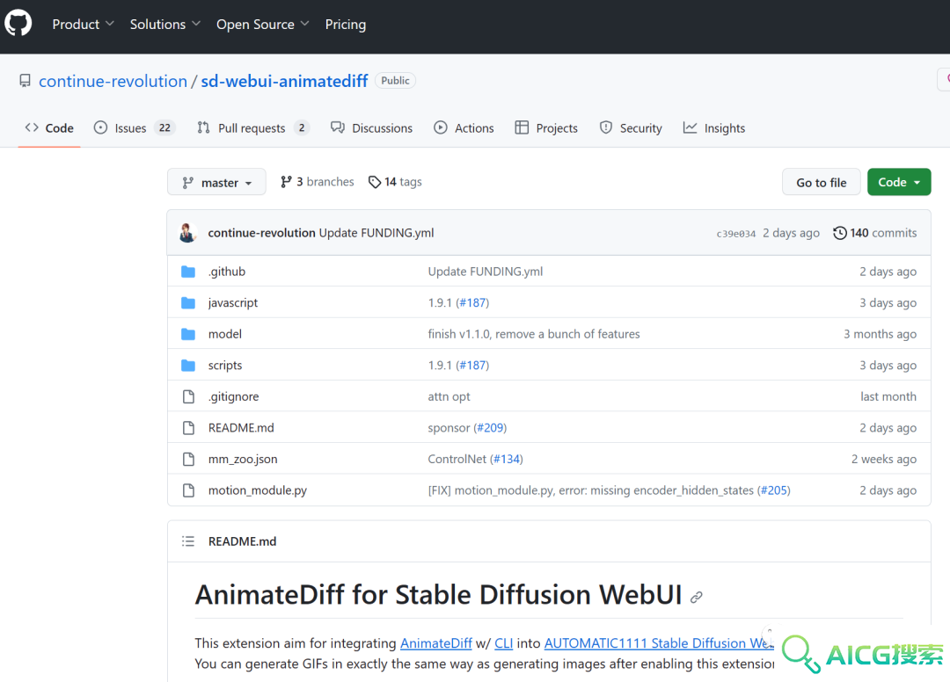Open the Pricing page
950x682 pixels.
coord(346,25)
